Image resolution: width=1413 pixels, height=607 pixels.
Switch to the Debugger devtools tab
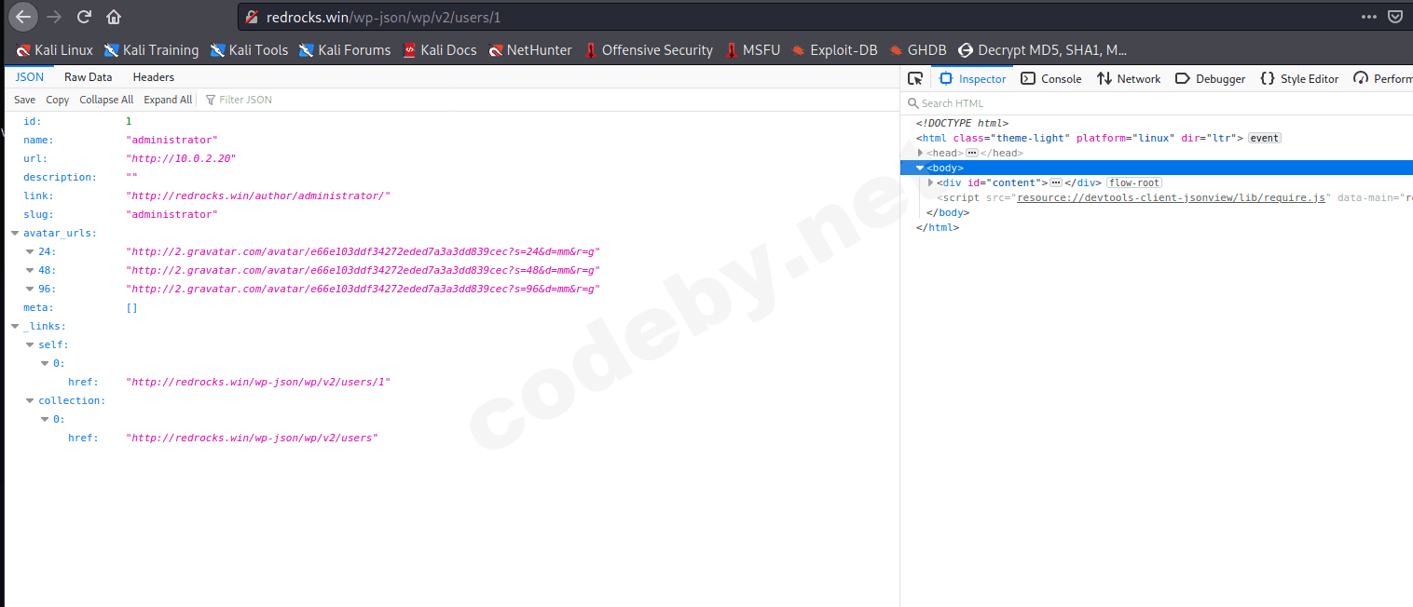(1210, 78)
